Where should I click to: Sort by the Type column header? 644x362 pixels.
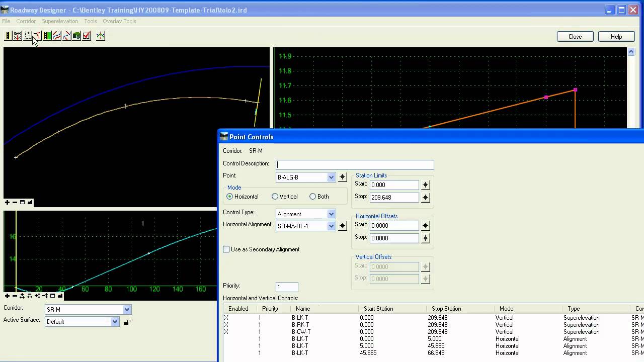pyautogui.click(x=596, y=309)
